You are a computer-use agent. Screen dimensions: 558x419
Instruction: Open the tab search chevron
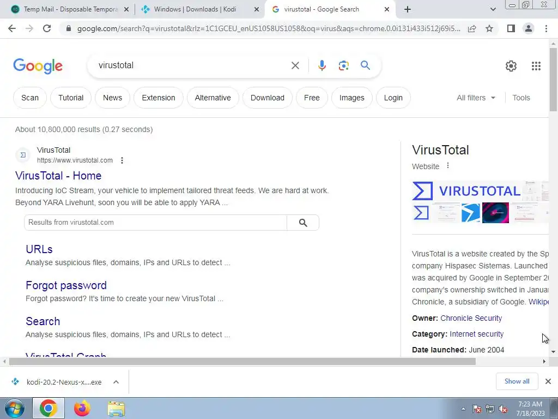(493, 9)
